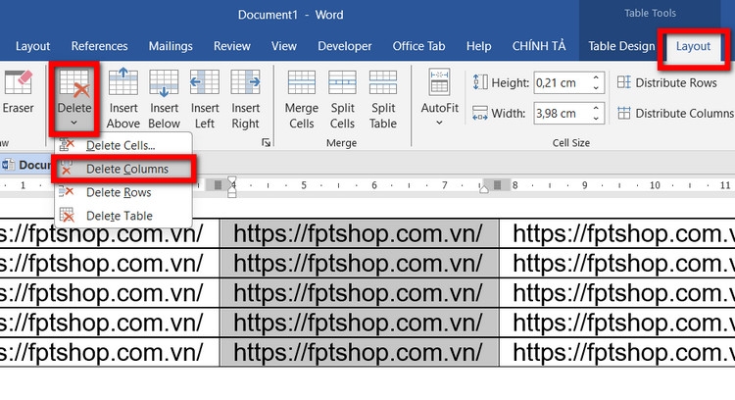Open the CHÍNH TẢ tab
735x400 pixels.
tap(539, 46)
